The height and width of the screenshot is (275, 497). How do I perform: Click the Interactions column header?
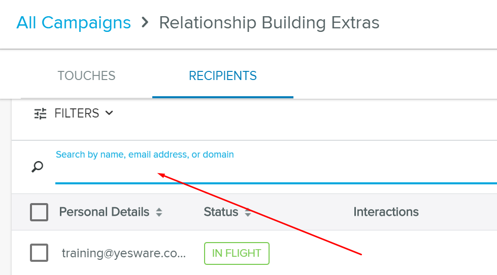pyautogui.click(x=386, y=212)
